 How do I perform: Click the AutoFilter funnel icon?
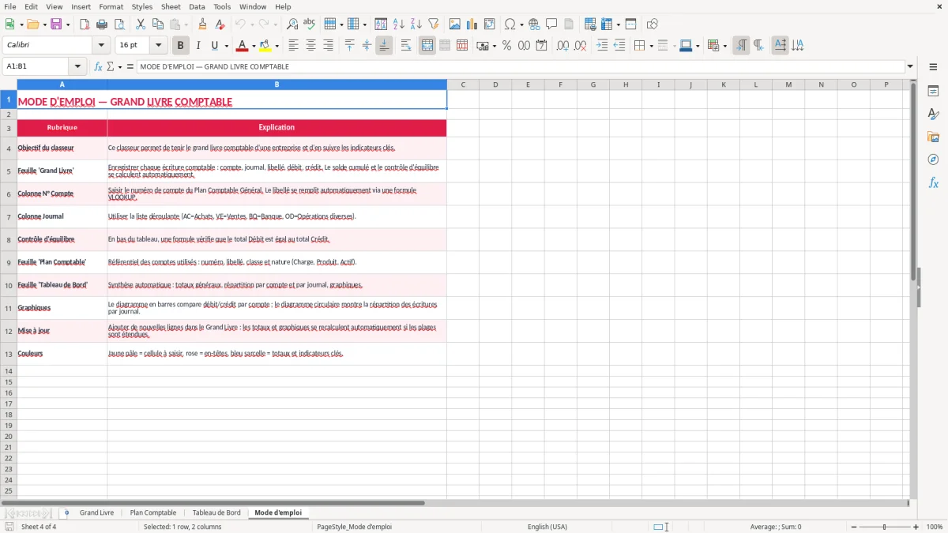point(433,24)
